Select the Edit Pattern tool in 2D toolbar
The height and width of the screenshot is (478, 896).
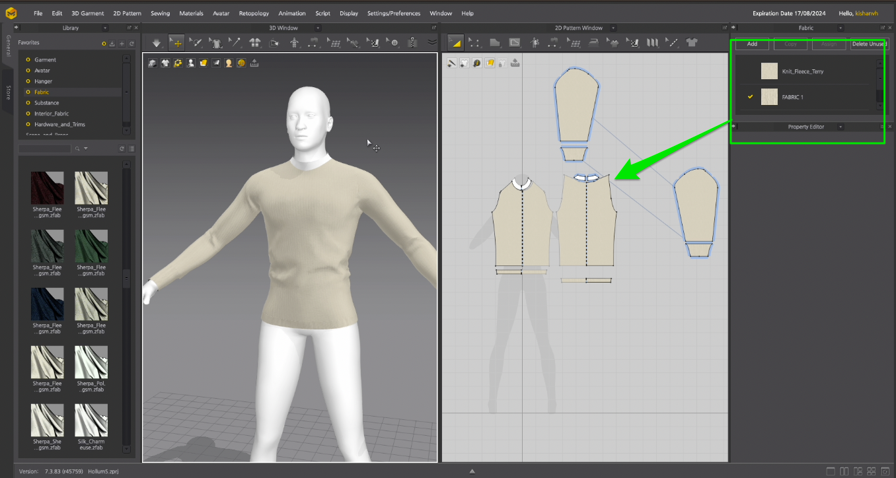tap(456, 42)
